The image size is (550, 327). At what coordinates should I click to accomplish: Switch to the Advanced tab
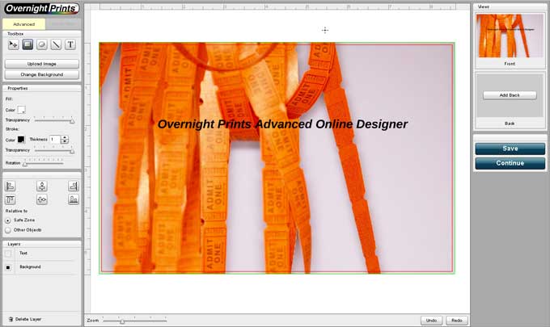point(23,24)
